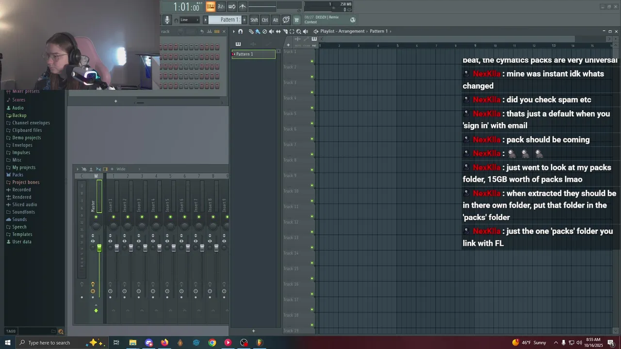This screenshot has width=621, height=349.
Task: Toggle Alt key modifier button
Action: [276, 20]
